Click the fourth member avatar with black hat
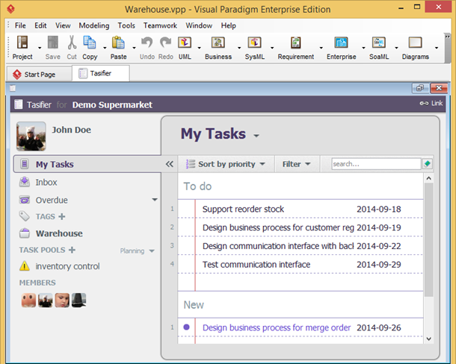This screenshot has width=456, height=364. [78, 300]
